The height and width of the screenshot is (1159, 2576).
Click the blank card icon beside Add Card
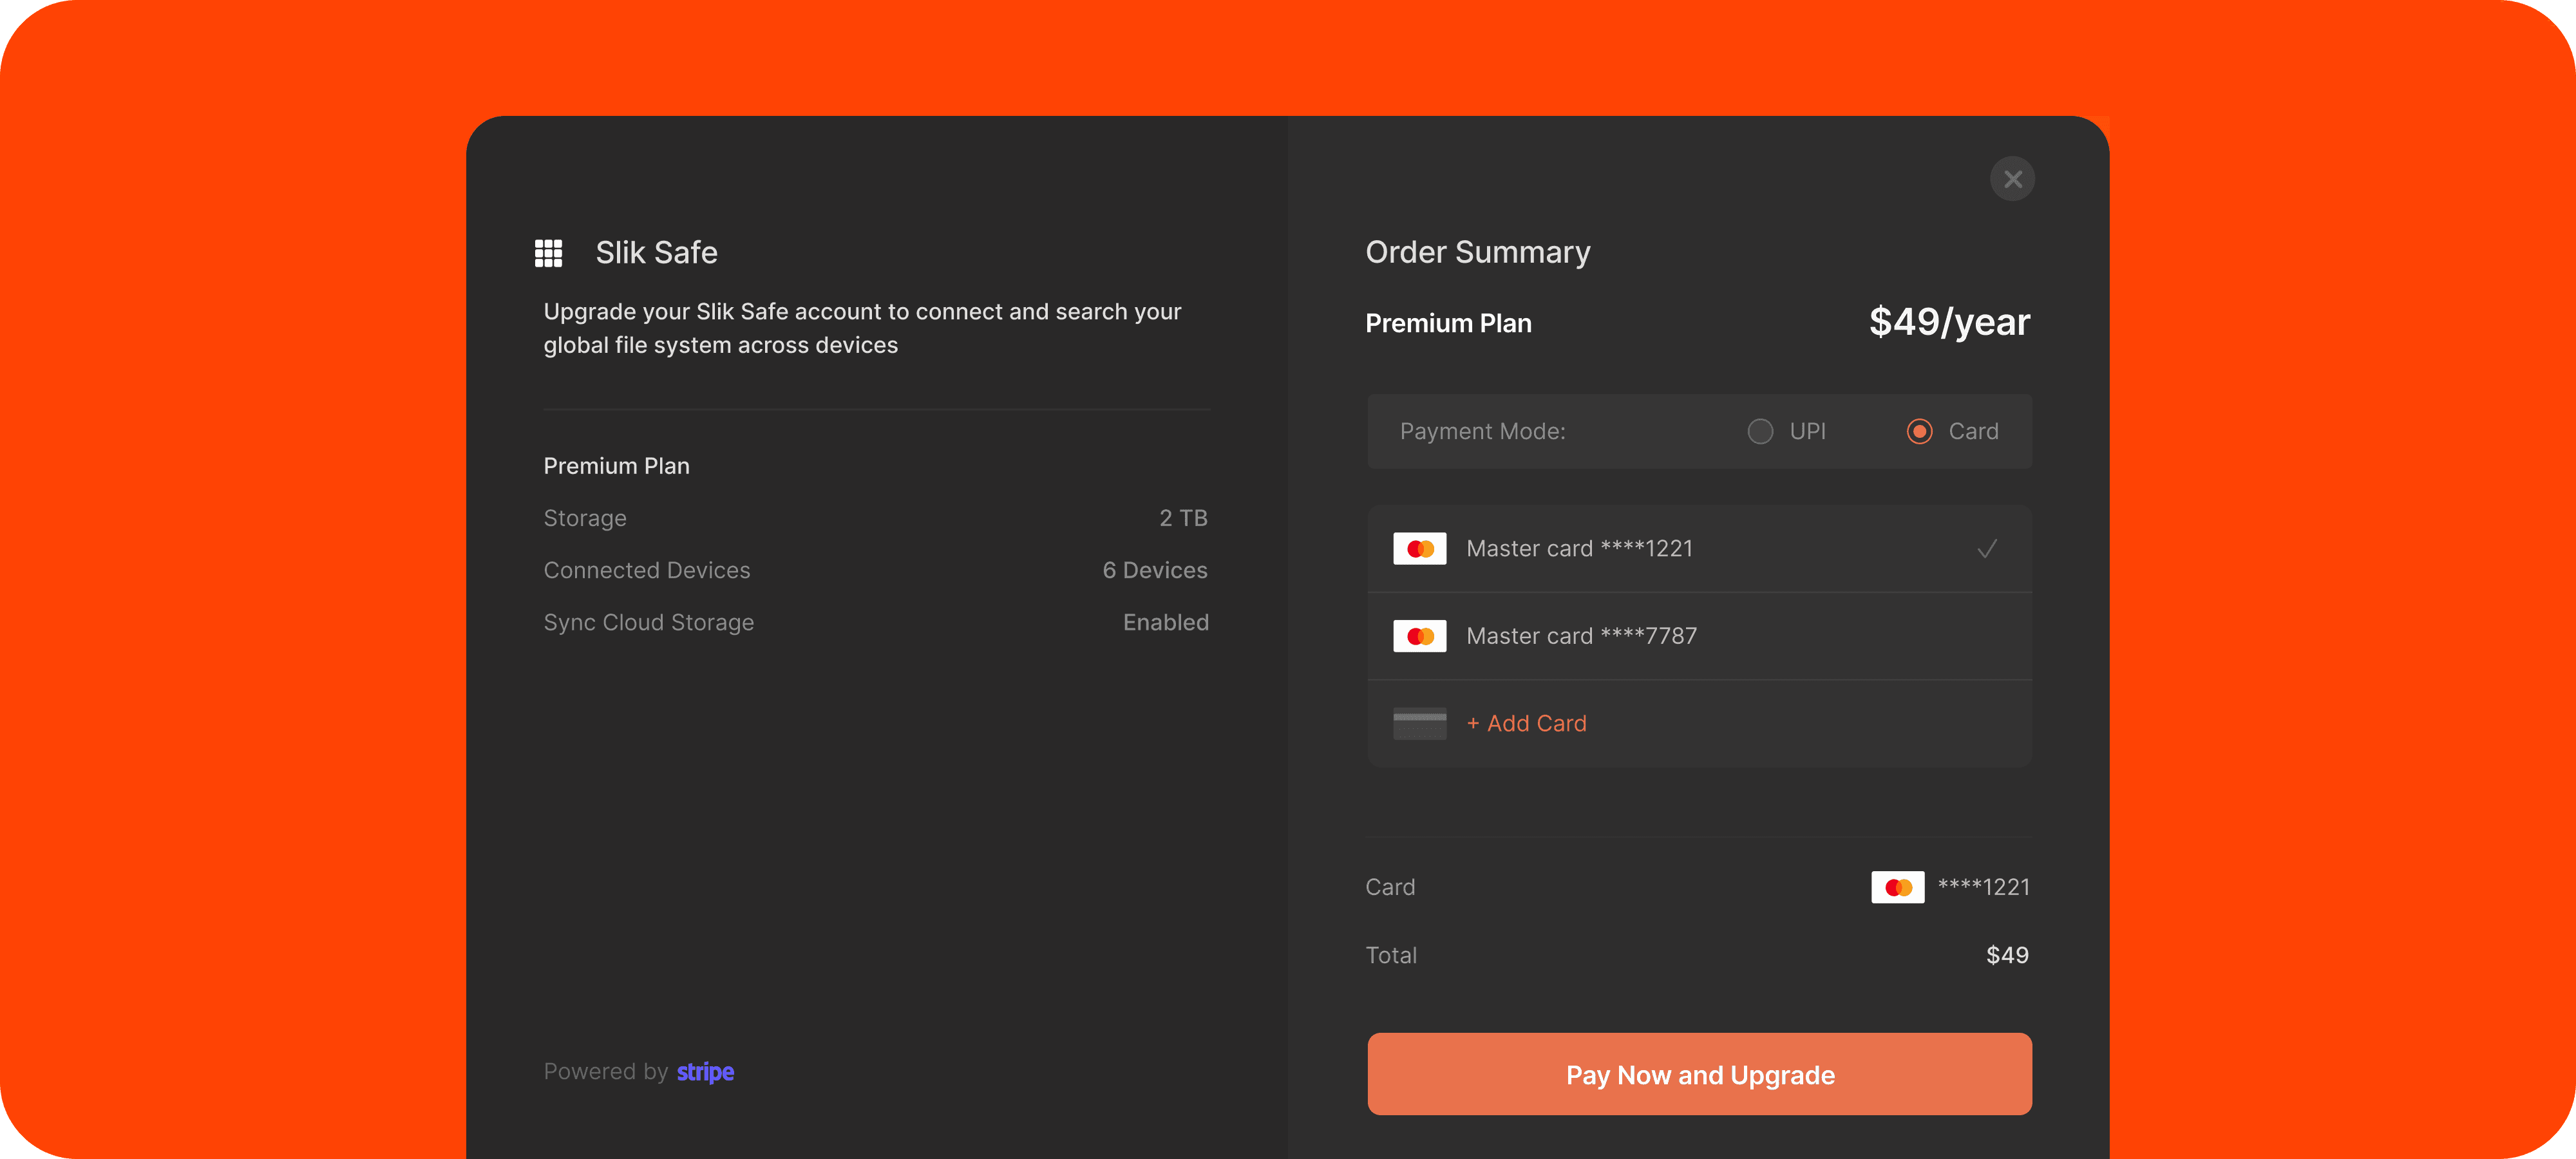[1419, 723]
